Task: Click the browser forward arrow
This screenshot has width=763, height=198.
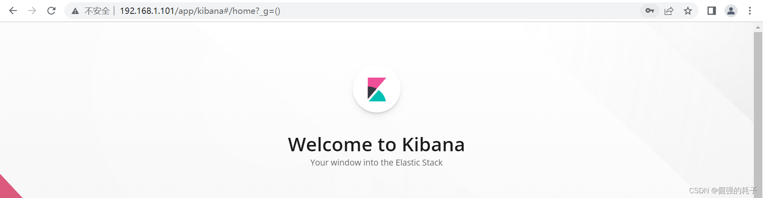Action: 32,11
